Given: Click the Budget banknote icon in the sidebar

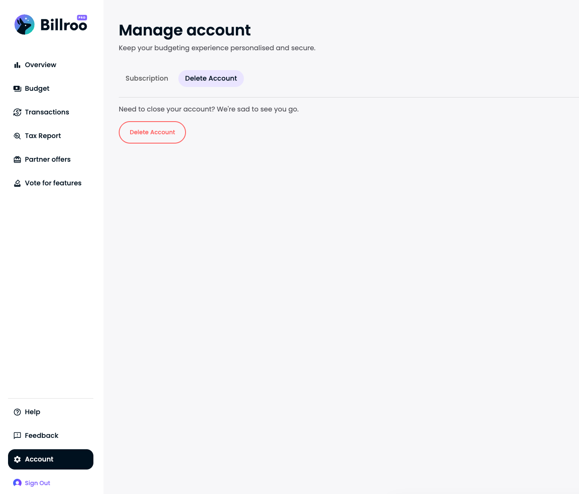Looking at the screenshot, I should coord(17,89).
